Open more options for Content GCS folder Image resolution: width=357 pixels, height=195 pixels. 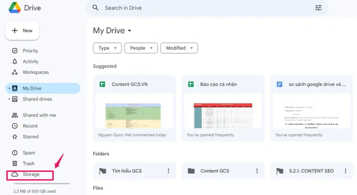coord(257,171)
